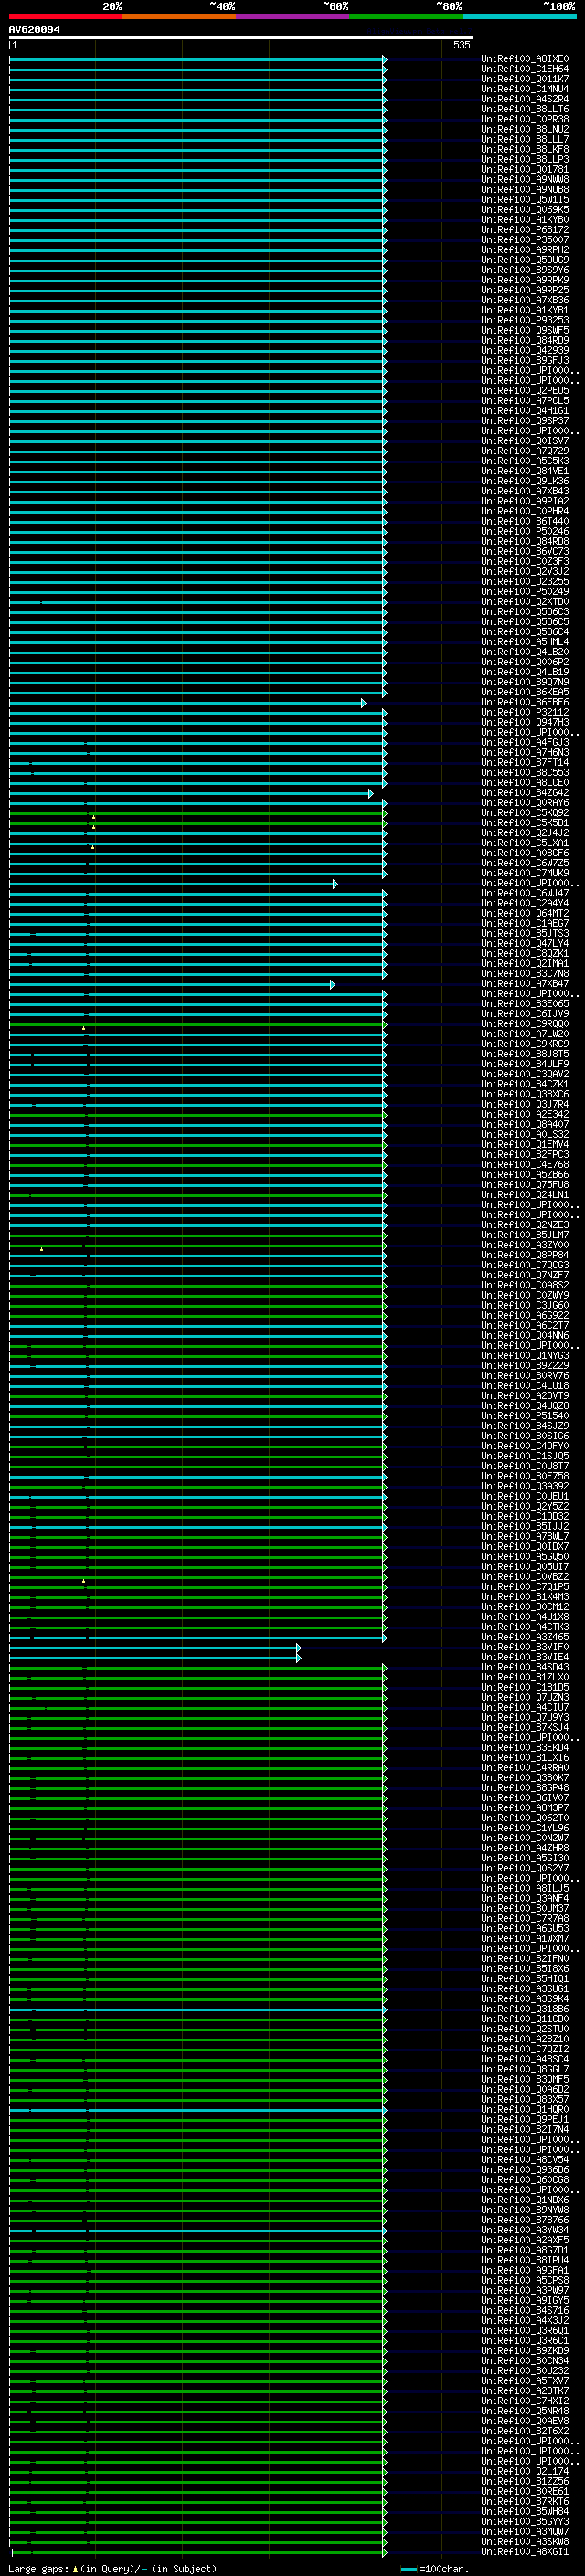585x2576 pixels.
Task: Click the purple ~60% identity legend segment
Action: pos(293,17)
